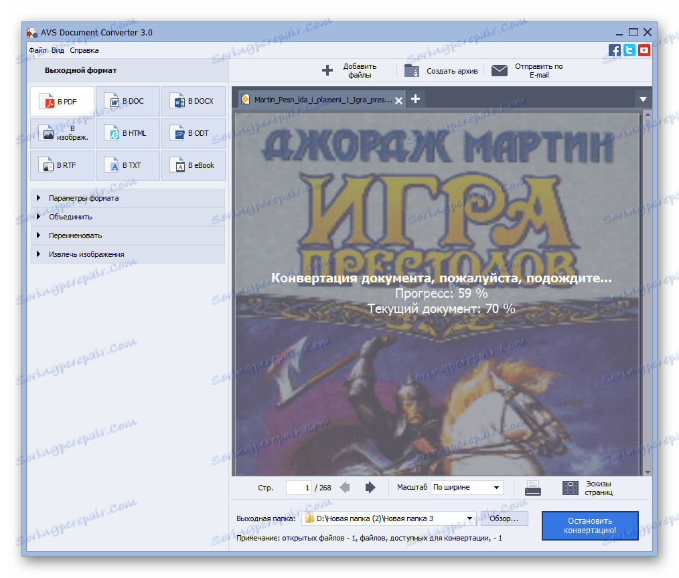The height and width of the screenshot is (578, 679).
Task: Click Эскизы страниц label
Action: coord(599,488)
